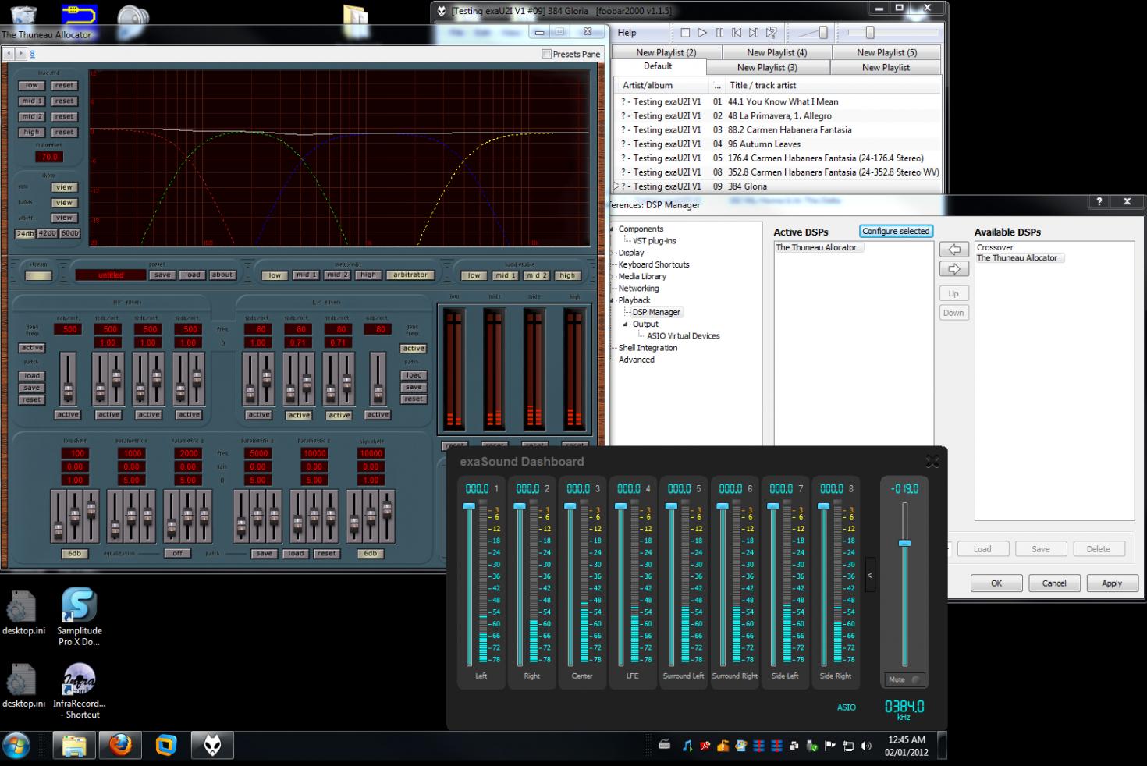This screenshot has width=1147, height=766.
Task: Toggle high in the band enable group
Action: point(567,275)
